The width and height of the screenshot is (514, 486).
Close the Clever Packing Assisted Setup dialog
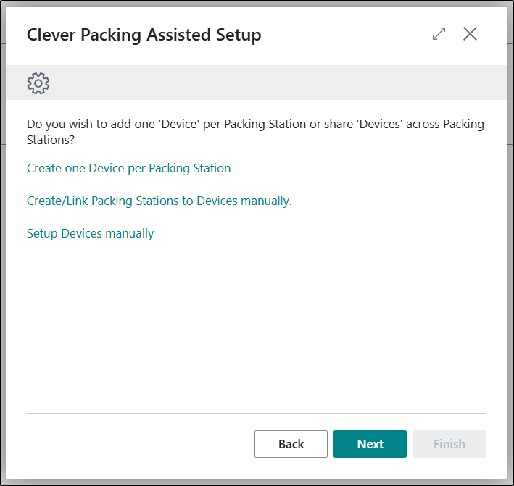click(471, 34)
